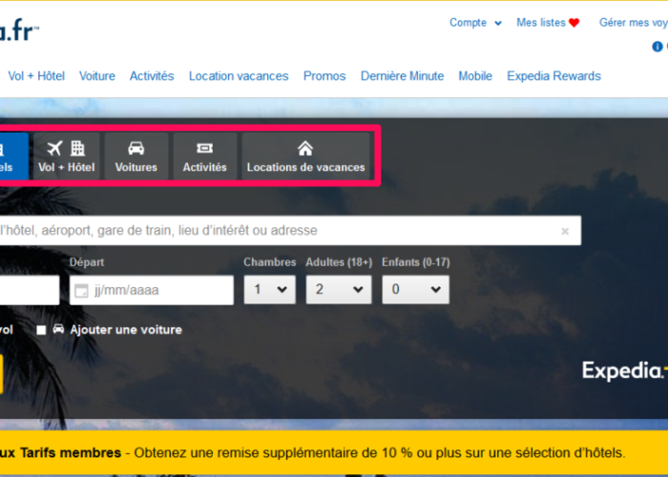The width and height of the screenshot is (668, 477).
Task: Click the car icon in Voitures tab
Action: pos(136,148)
